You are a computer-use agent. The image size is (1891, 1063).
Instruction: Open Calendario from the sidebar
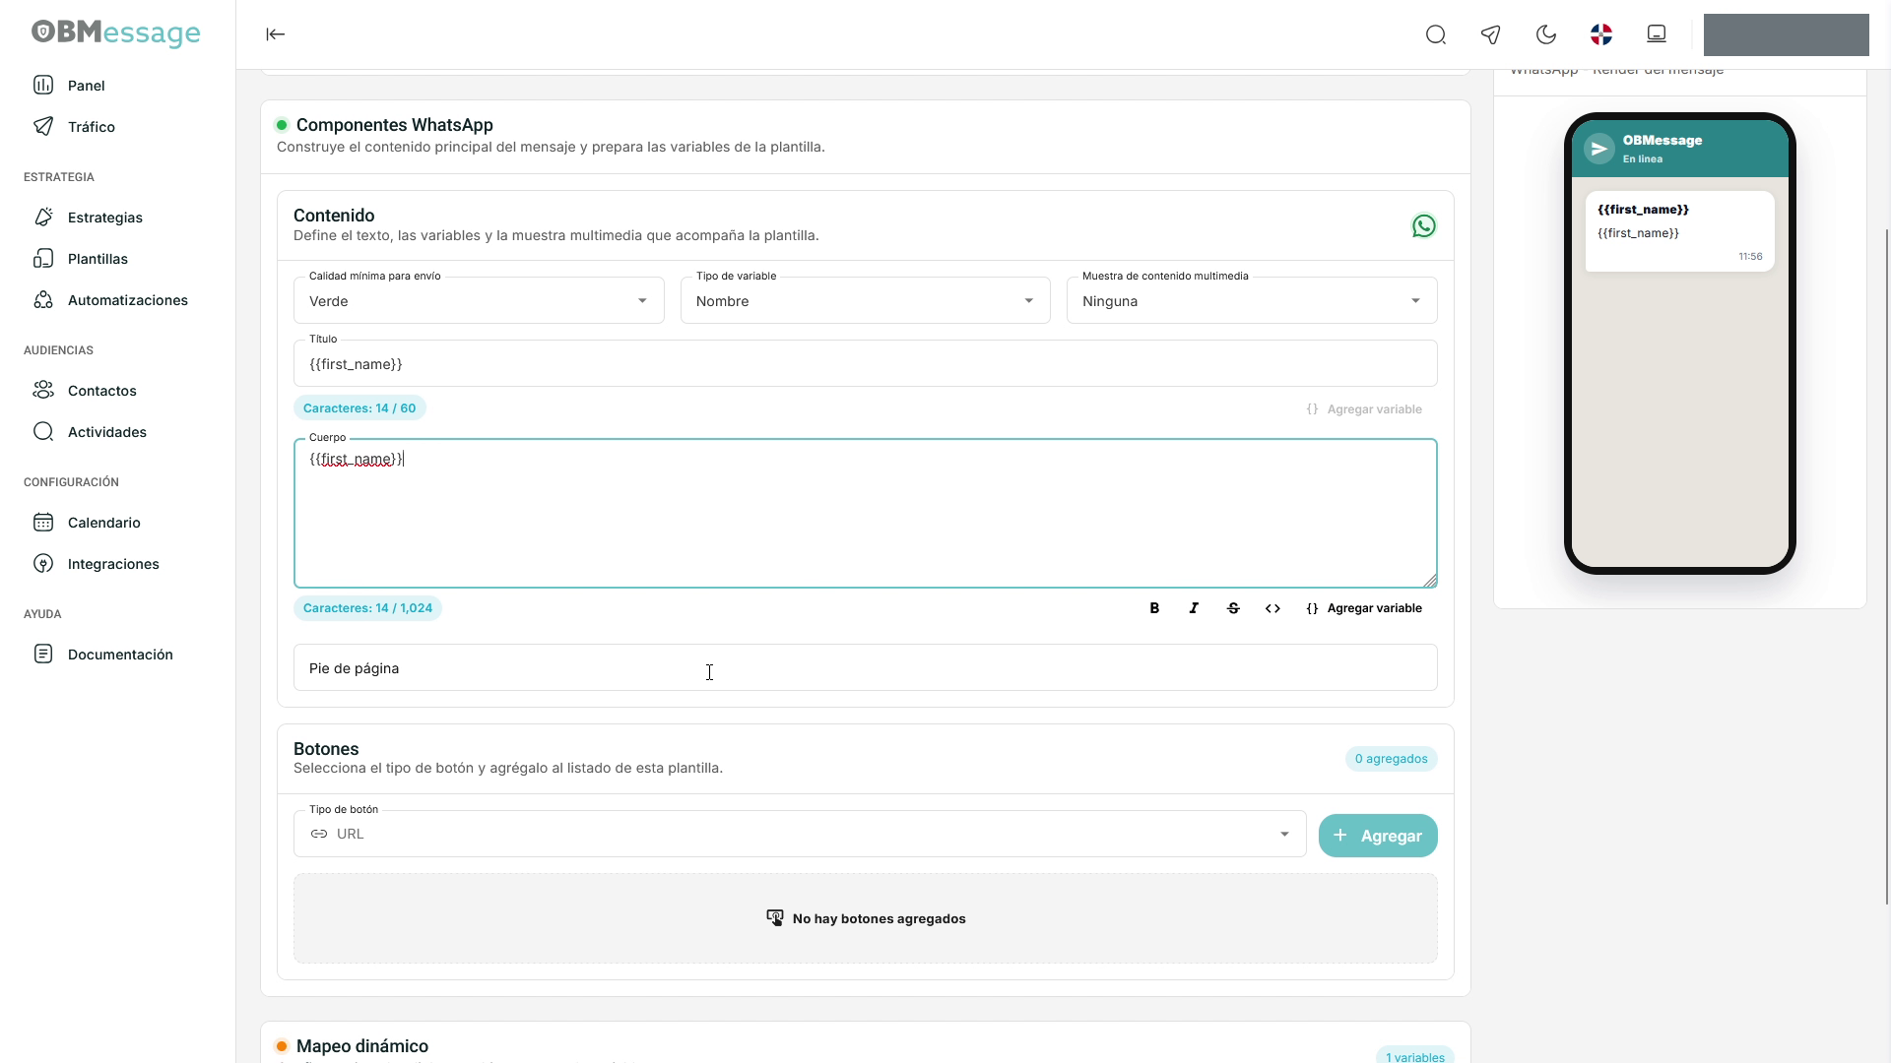(x=117, y=523)
